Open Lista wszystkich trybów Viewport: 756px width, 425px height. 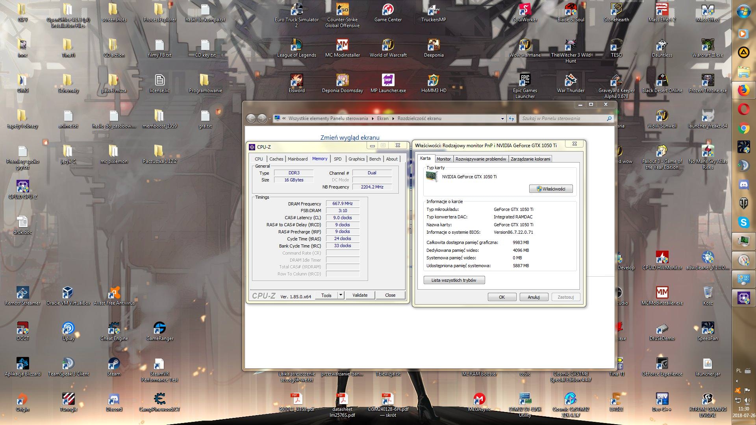(x=454, y=280)
